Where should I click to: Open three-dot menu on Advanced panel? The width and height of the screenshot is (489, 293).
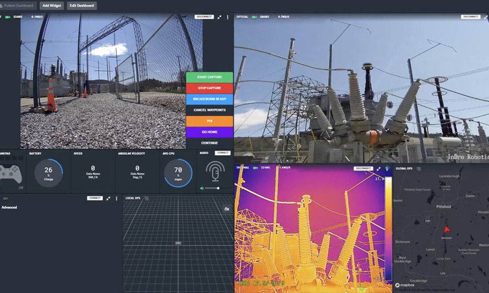pos(116,198)
